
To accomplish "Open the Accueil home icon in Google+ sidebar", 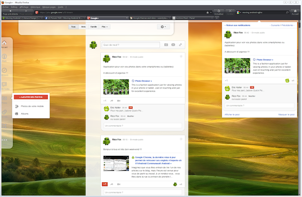I will click(4, 43).
